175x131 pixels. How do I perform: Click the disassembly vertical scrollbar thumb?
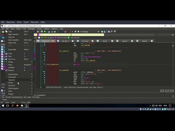pos(173,46)
